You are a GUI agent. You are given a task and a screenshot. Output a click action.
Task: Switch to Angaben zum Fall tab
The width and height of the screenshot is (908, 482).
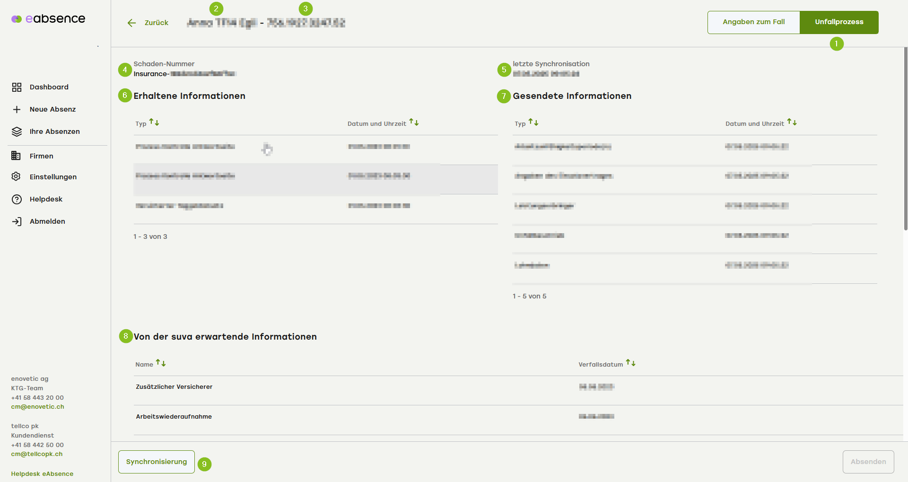pos(753,22)
